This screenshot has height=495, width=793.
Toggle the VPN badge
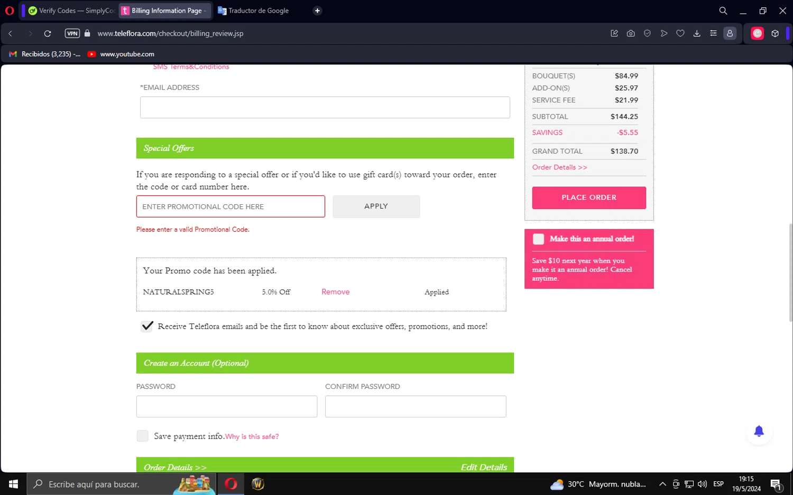[x=72, y=33]
